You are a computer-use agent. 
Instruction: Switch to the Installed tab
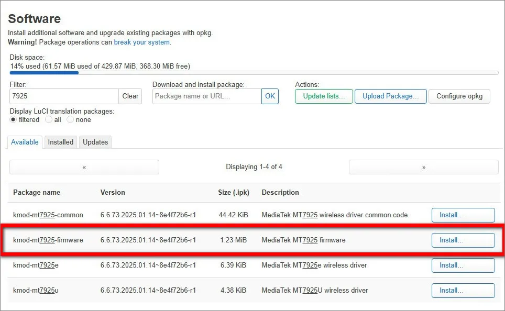61,142
